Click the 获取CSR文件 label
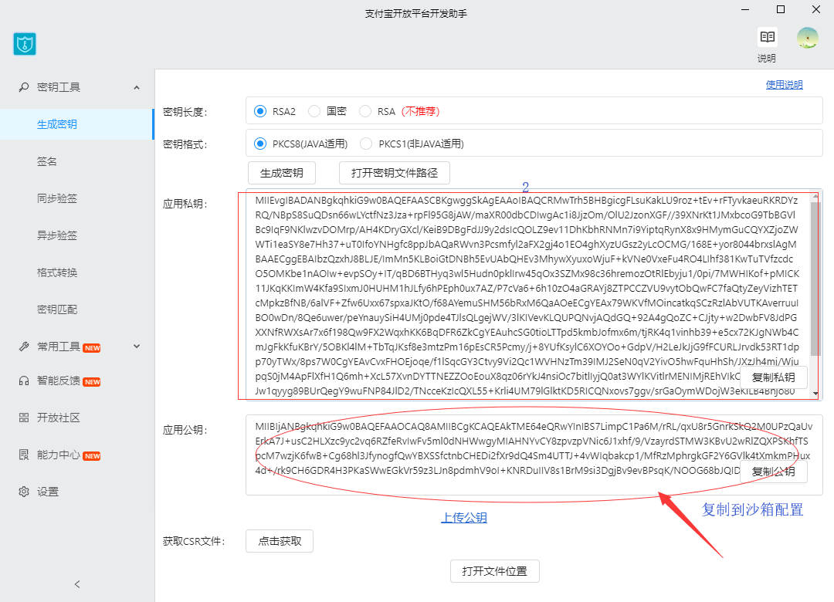 click(x=194, y=541)
